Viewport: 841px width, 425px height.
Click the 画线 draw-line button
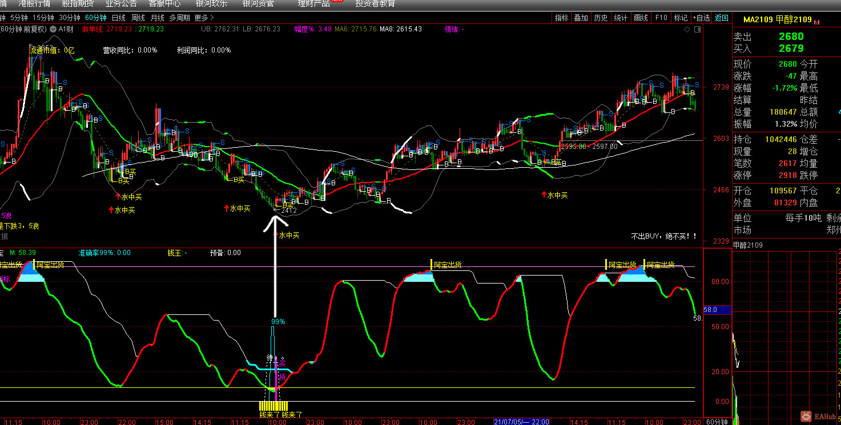pyautogui.click(x=641, y=18)
